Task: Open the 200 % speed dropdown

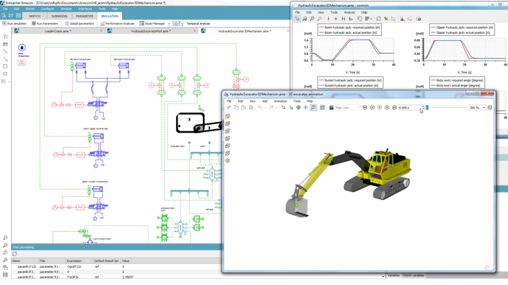Action: (x=478, y=108)
